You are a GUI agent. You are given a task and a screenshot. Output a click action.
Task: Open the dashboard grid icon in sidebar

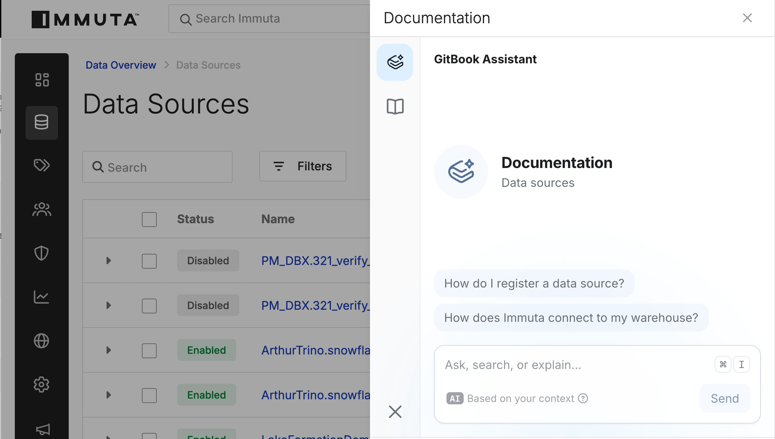(42, 80)
